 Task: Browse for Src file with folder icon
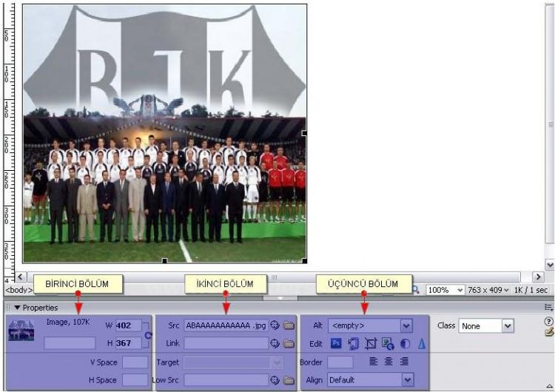289,325
